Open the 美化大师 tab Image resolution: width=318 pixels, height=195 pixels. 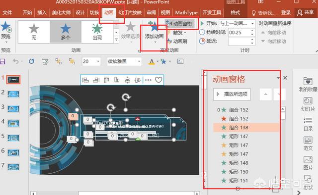(61, 12)
